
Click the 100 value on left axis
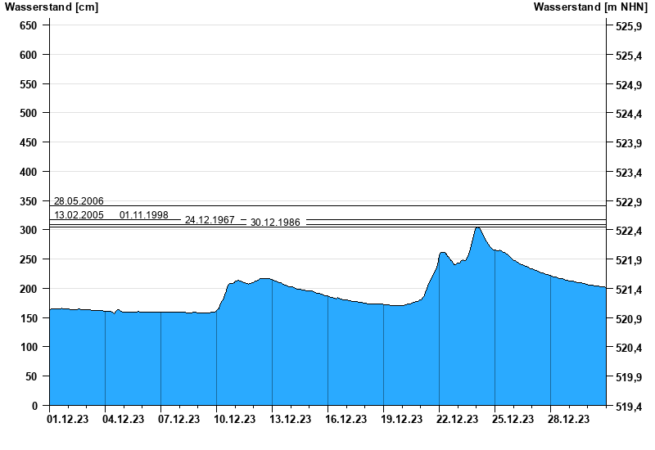click(x=29, y=347)
